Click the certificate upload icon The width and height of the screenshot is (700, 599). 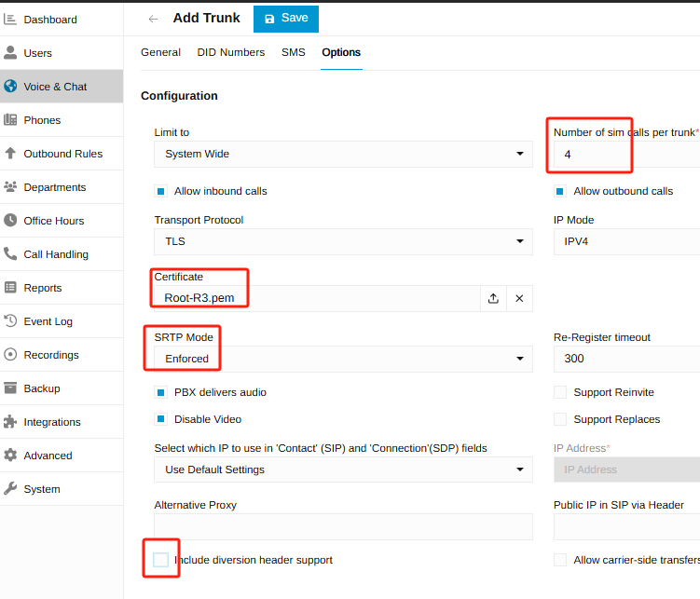click(x=493, y=298)
